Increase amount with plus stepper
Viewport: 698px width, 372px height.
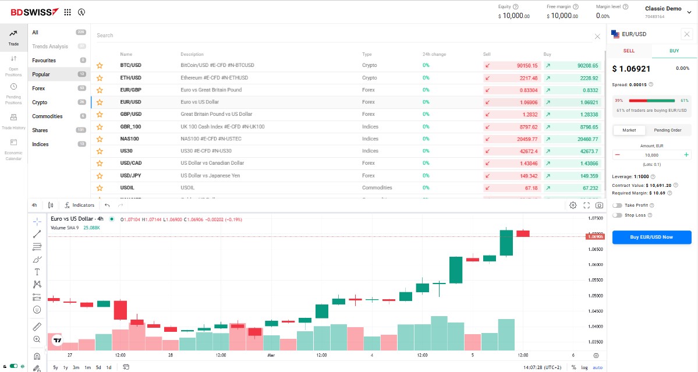pyautogui.click(x=686, y=155)
